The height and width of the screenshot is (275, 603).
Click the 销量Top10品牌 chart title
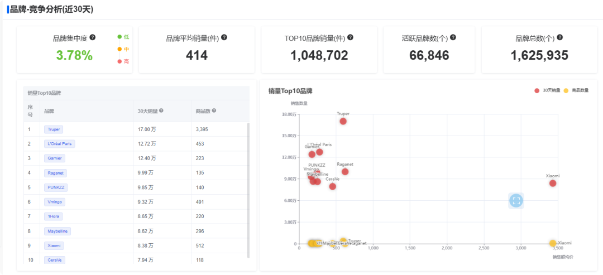pyautogui.click(x=290, y=91)
